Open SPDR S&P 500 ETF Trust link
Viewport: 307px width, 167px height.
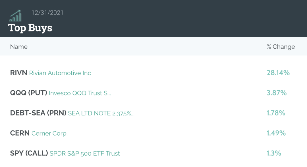85,153
